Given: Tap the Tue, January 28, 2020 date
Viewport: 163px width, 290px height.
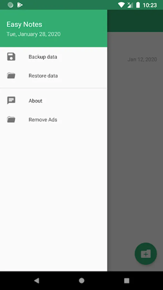Looking at the screenshot, I should click(x=34, y=34).
